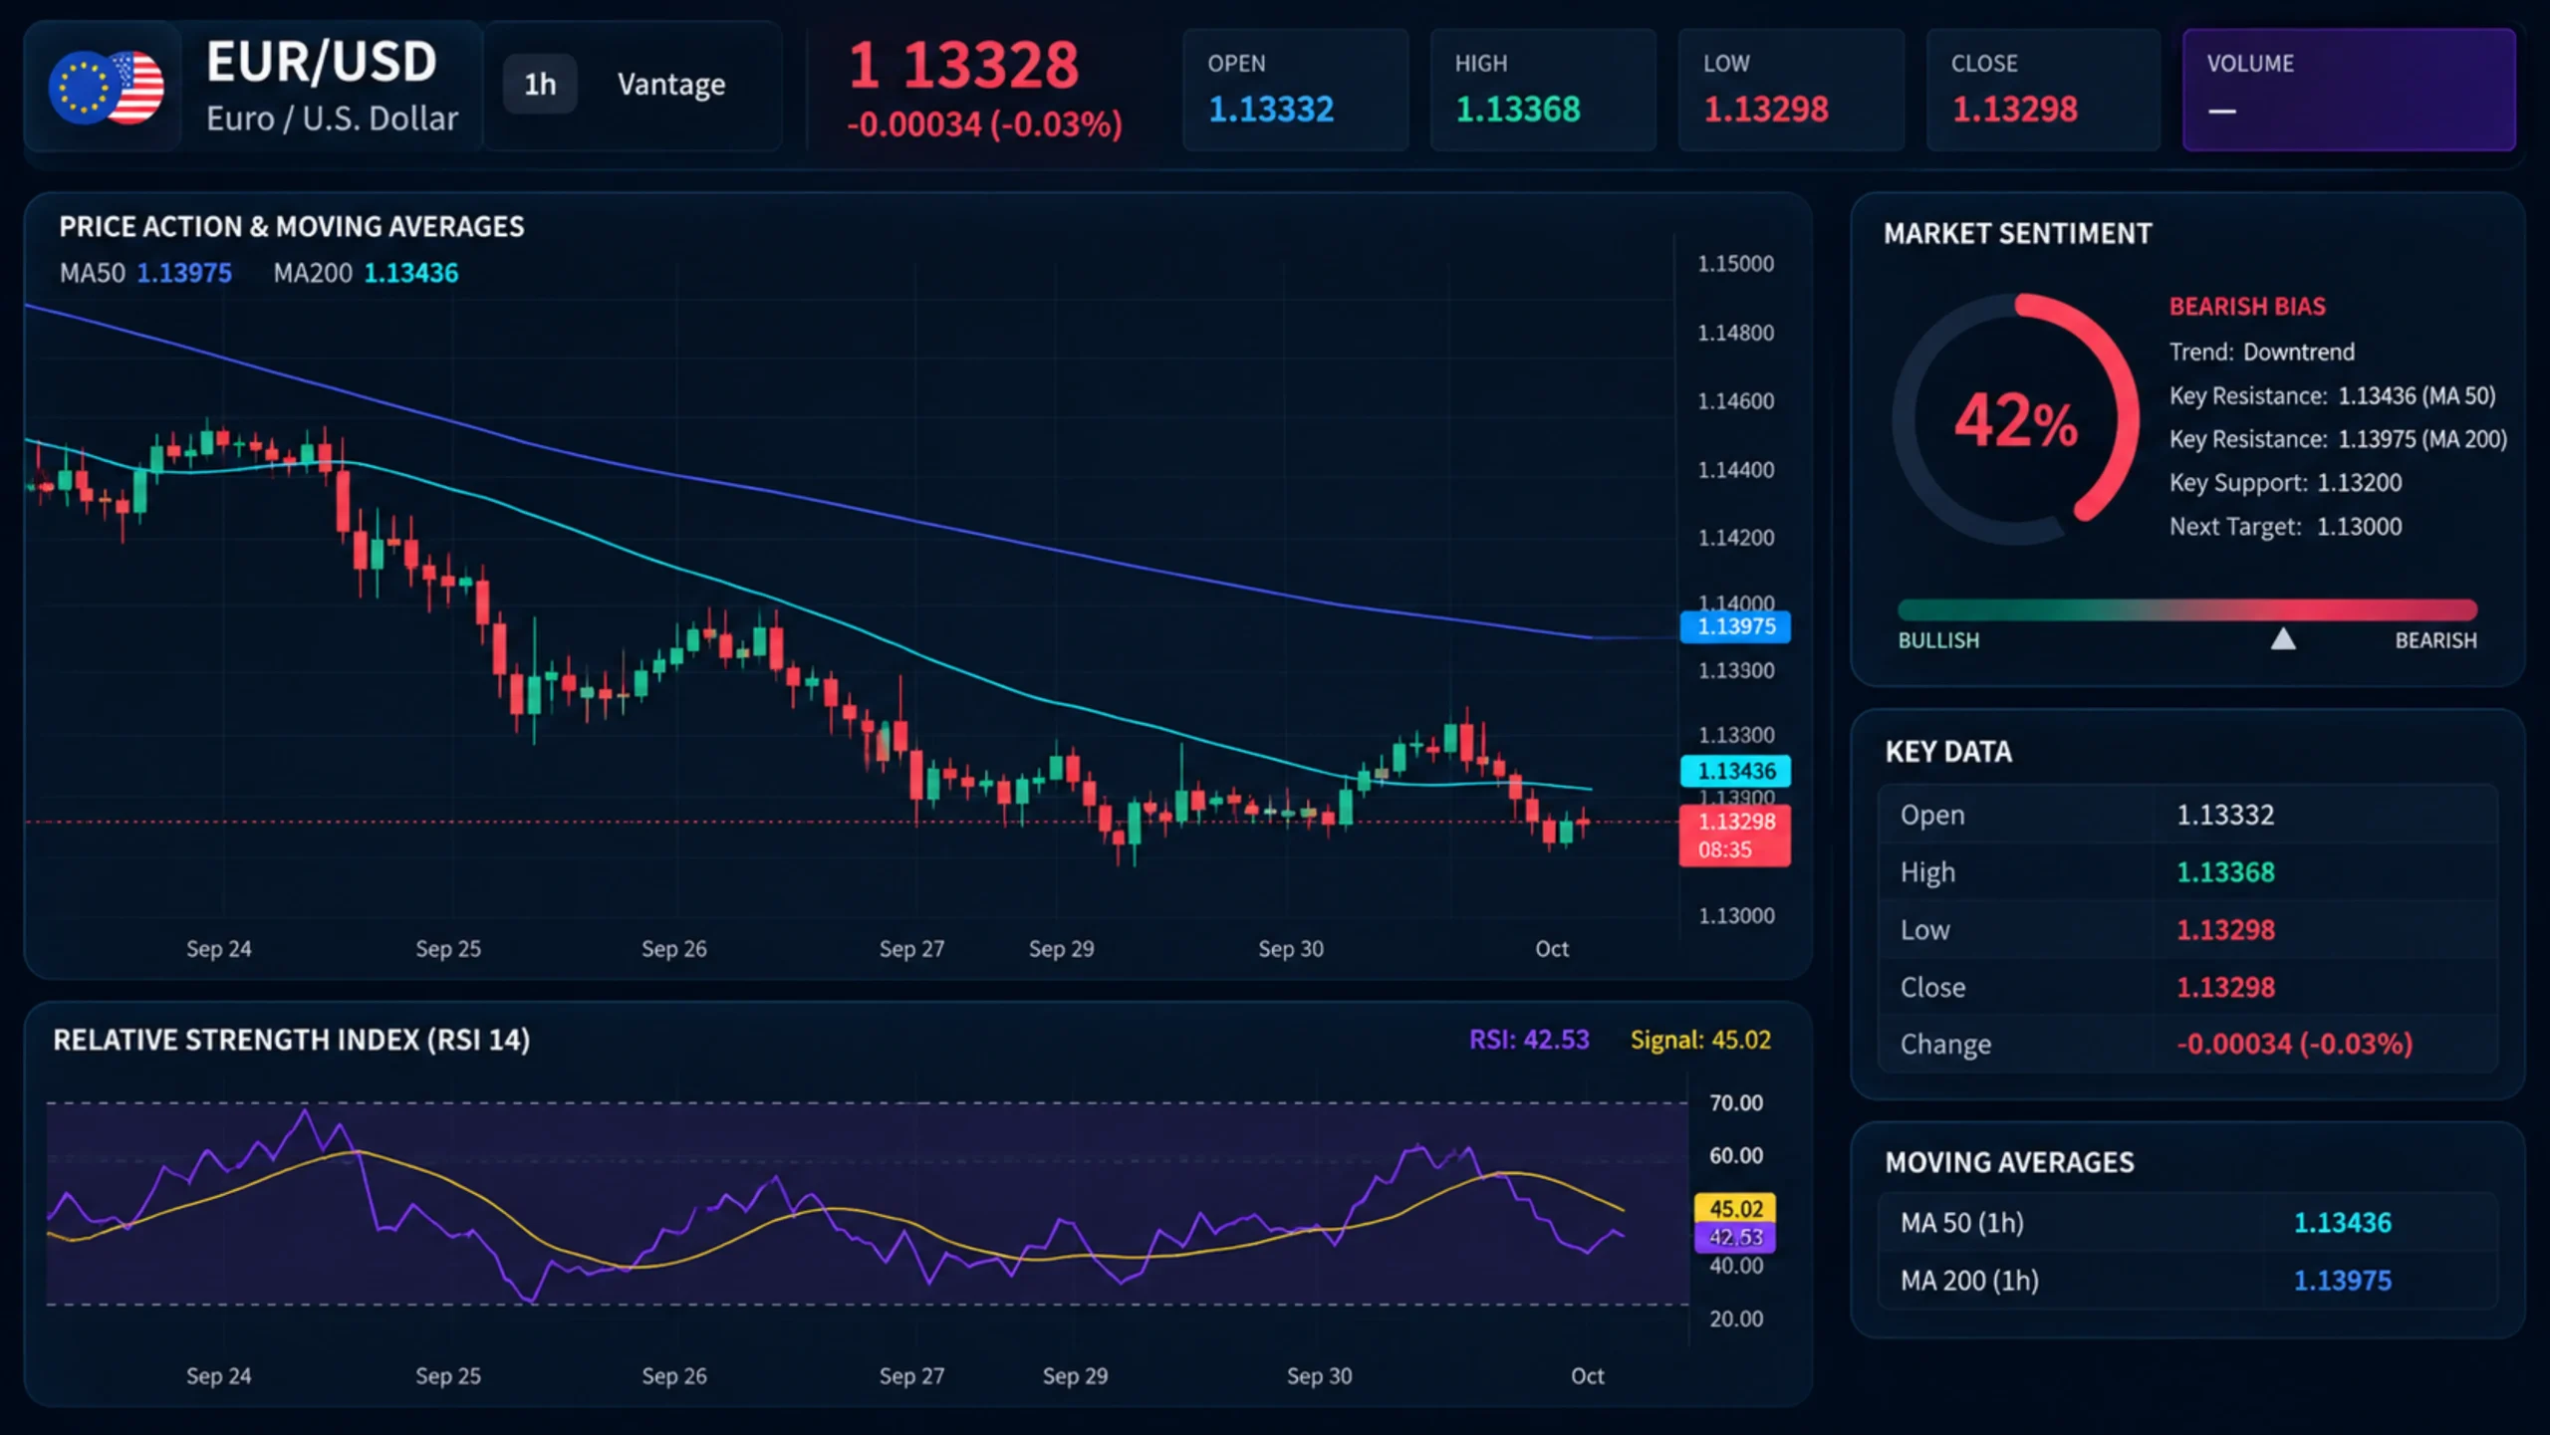Click the MA 200 (1h) row

click(x=2187, y=1281)
